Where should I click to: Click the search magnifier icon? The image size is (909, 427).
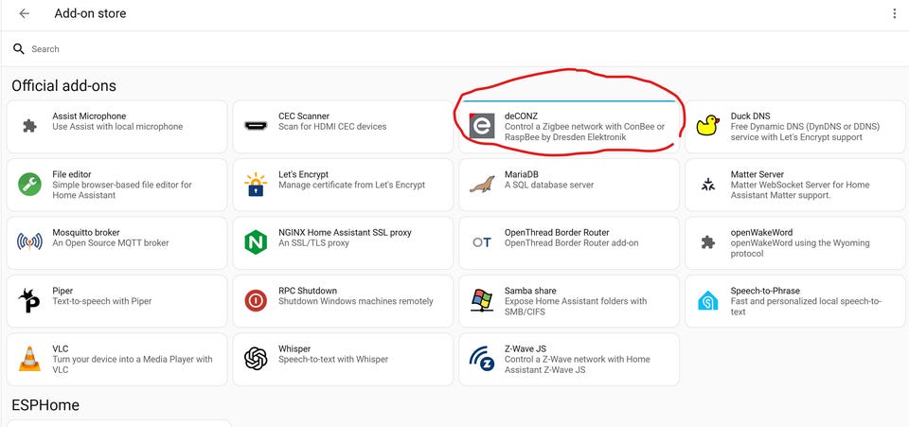tap(19, 49)
